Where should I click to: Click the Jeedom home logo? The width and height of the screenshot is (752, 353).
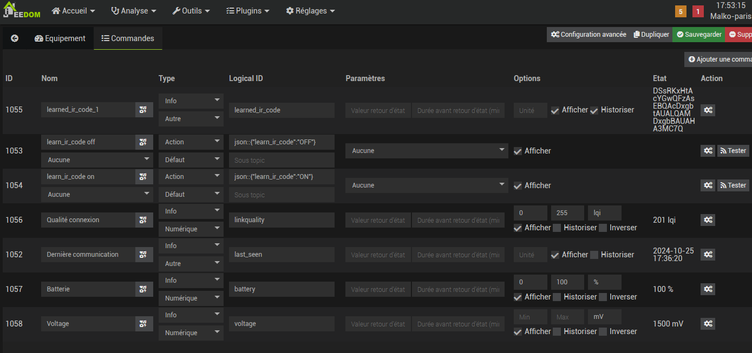point(22,11)
